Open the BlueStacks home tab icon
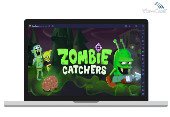 point(49,26)
